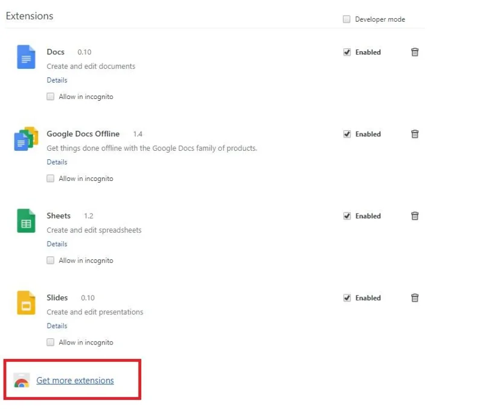This screenshot has height=409, width=483.
Task: Uncheck Enabled for Slides extension
Action: point(347,298)
